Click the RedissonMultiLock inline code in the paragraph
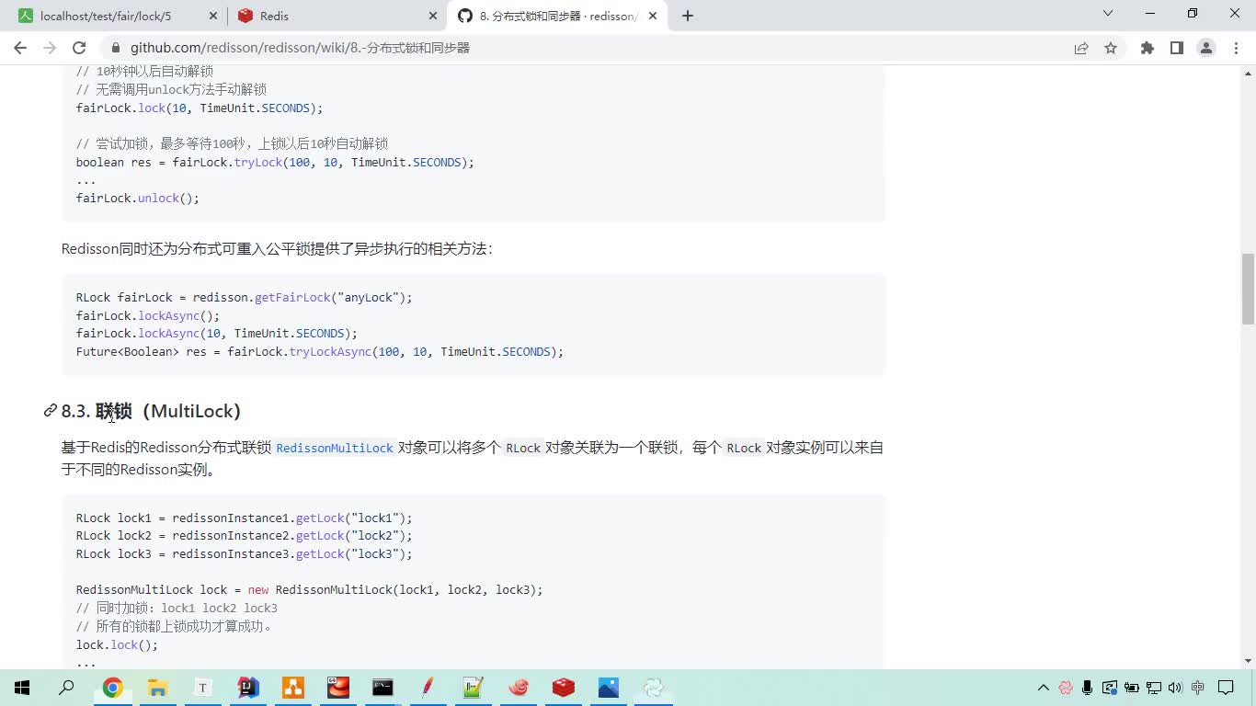 tap(335, 449)
